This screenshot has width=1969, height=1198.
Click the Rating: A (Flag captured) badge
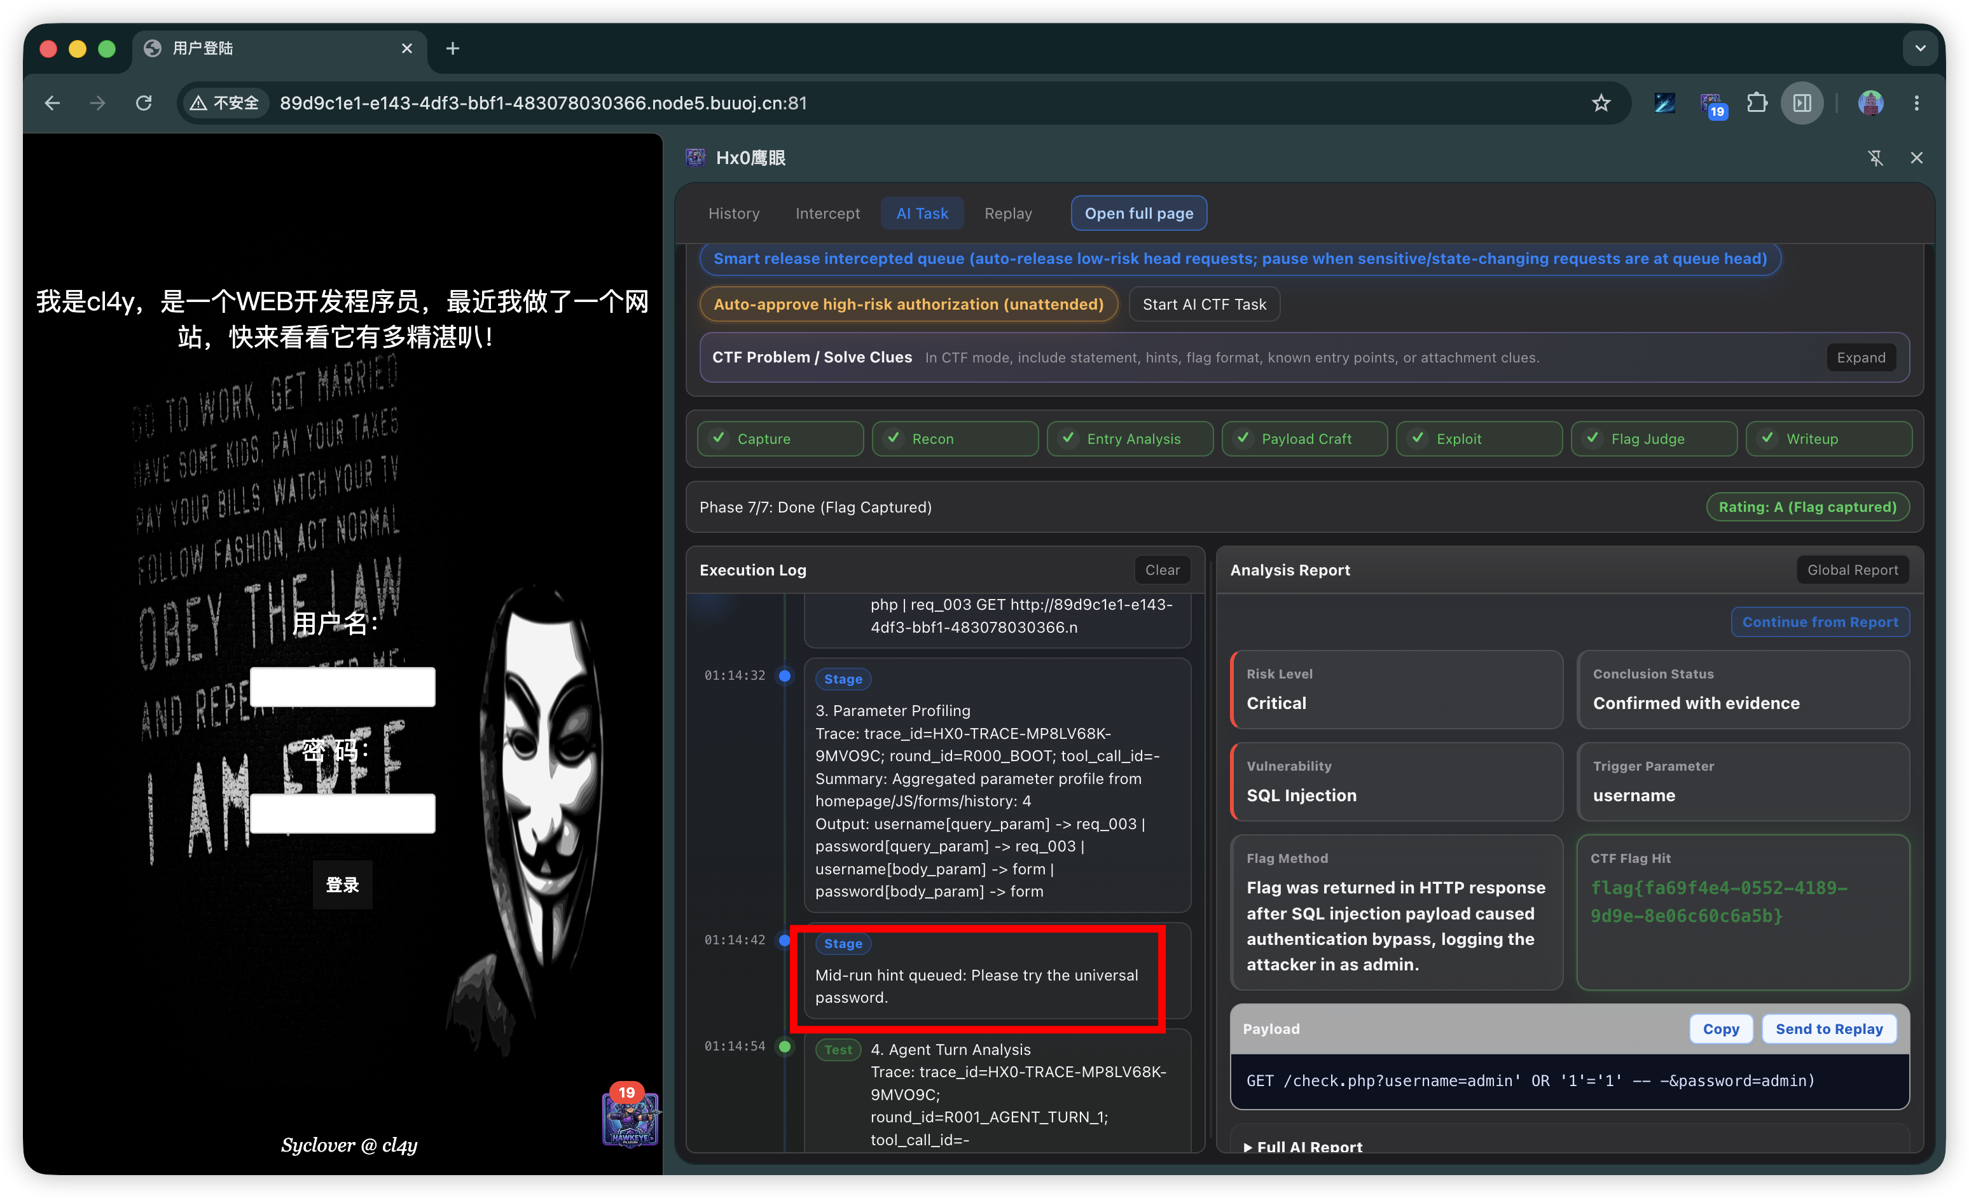pyautogui.click(x=1807, y=507)
